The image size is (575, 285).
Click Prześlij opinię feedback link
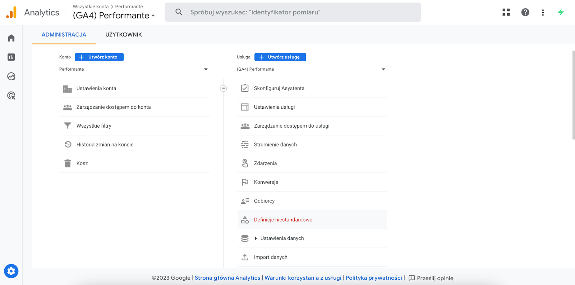pyautogui.click(x=431, y=278)
